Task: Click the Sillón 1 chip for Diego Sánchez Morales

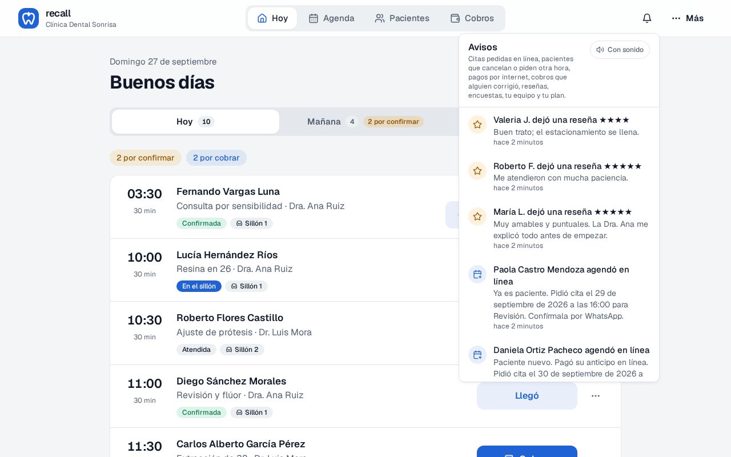Action: [252, 412]
